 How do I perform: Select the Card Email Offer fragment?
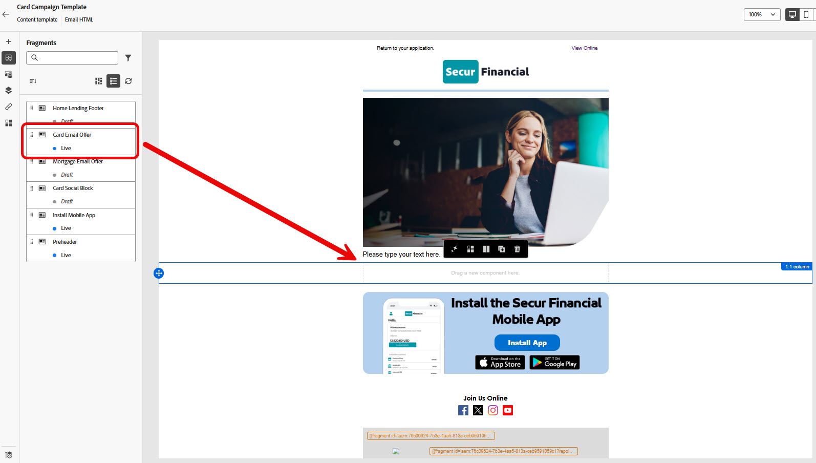coord(81,141)
